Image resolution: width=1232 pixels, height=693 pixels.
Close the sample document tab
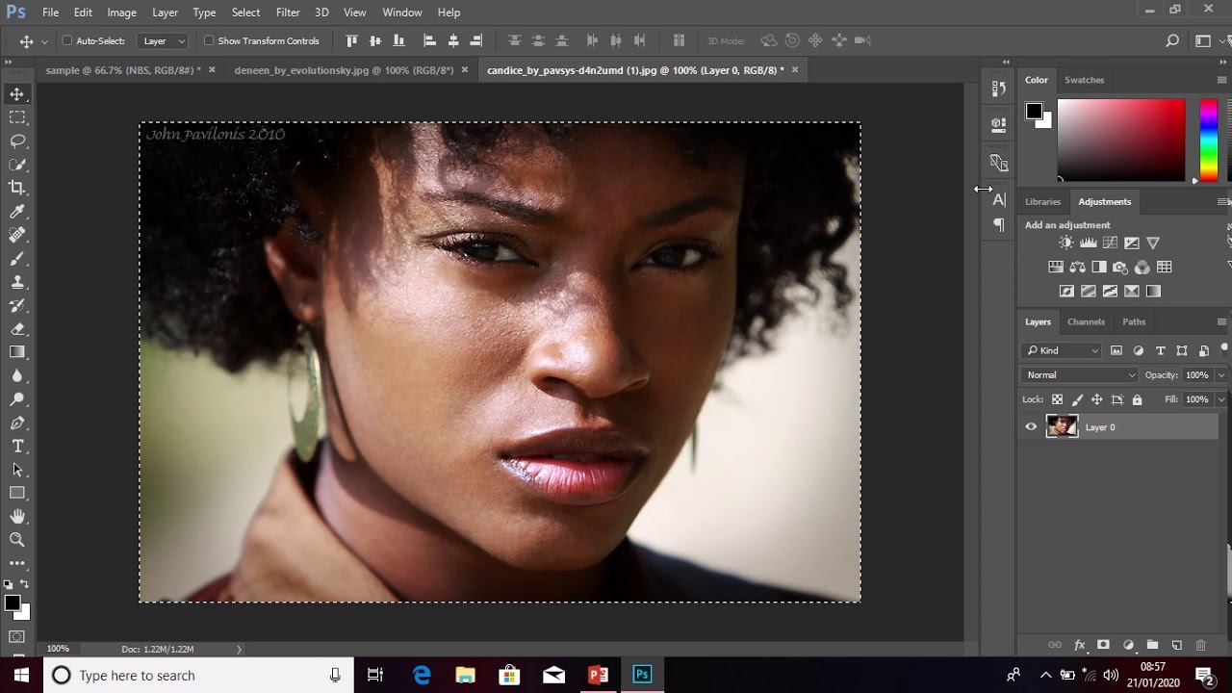tap(212, 70)
